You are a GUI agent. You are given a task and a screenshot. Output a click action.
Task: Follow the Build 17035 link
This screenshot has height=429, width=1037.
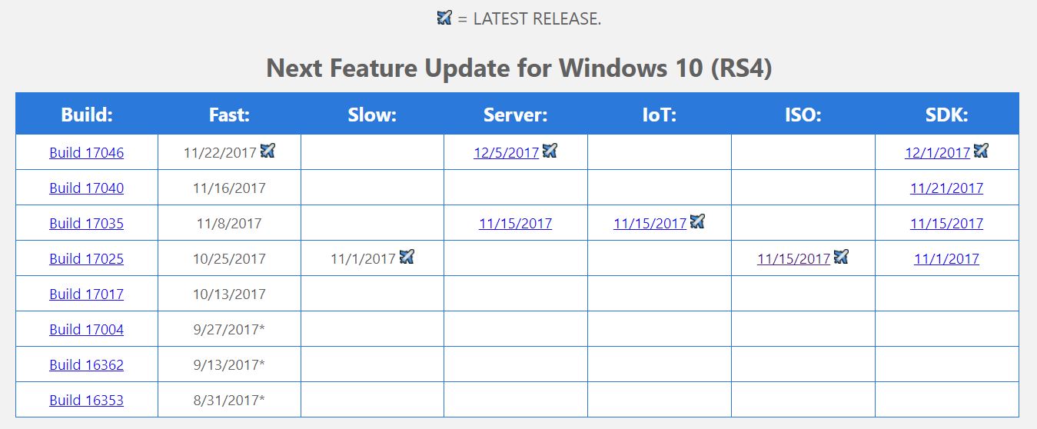pyautogui.click(x=86, y=223)
